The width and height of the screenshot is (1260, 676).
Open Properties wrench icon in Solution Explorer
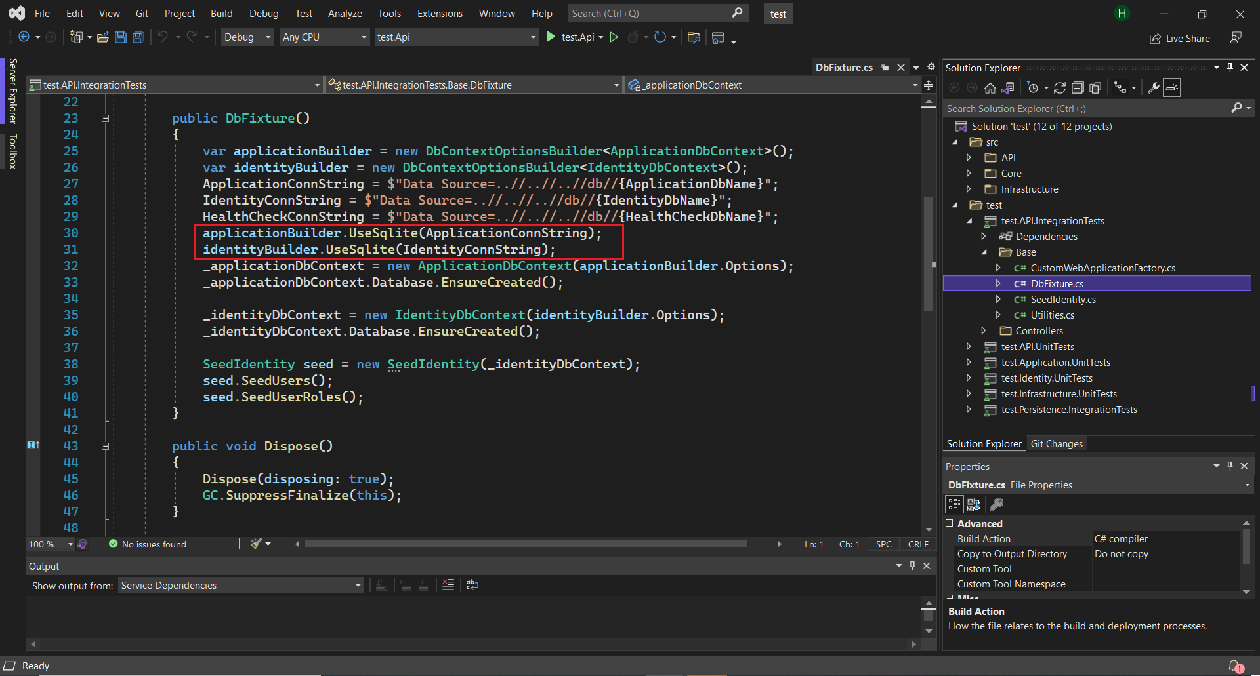(1153, 88)
